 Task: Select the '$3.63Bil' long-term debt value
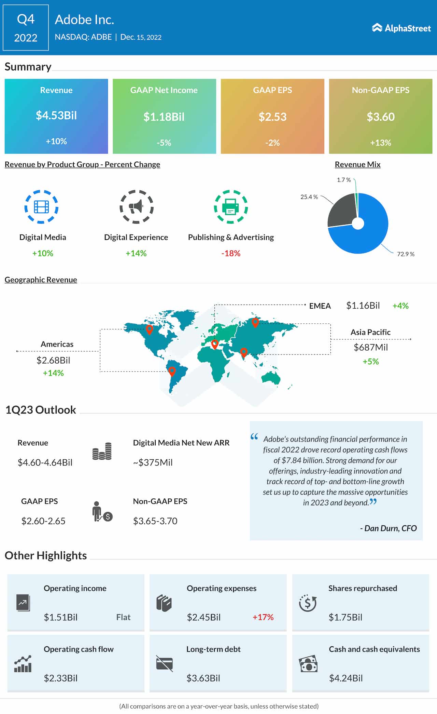click(x=203, y=678)
